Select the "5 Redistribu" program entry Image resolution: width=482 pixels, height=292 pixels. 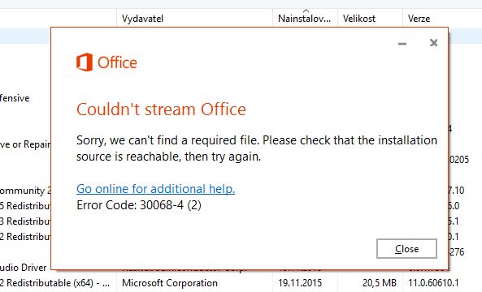(x=25, y=206)
